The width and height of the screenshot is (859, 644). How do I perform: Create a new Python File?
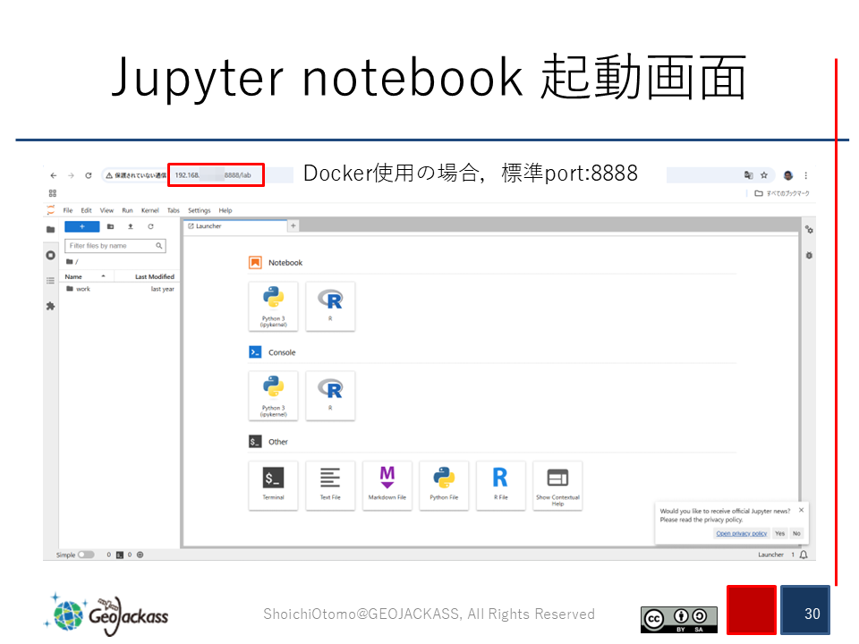click(x=445, y=486)
